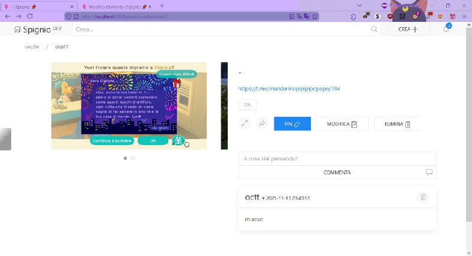Click the blue PIN button
The height and width of the screenshot is (256, 472).
tap(292, 124)
